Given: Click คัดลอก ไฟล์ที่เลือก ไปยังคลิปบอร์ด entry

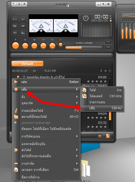Looking at the screenshot, I should click(x=46, y=129).
